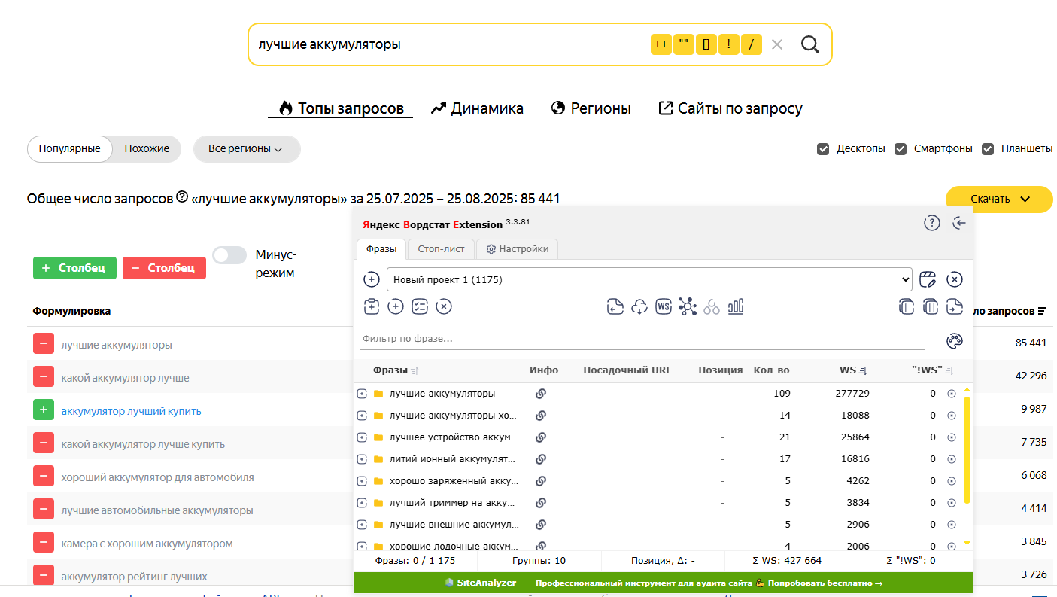The image size is (1057, 597).
Task: Expand the "лучшие аккумуляторы" group in extension
Action: tap(362, 393)
